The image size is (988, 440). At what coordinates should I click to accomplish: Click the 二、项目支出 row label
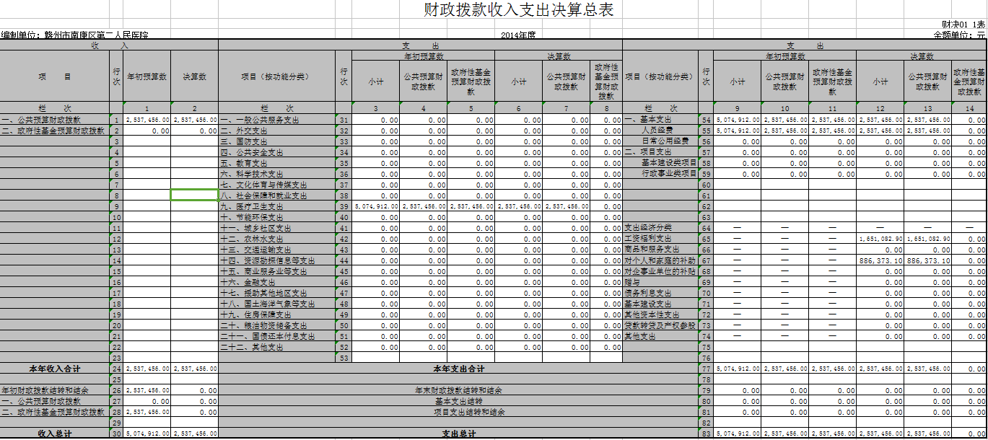click(x=660, y=153)
